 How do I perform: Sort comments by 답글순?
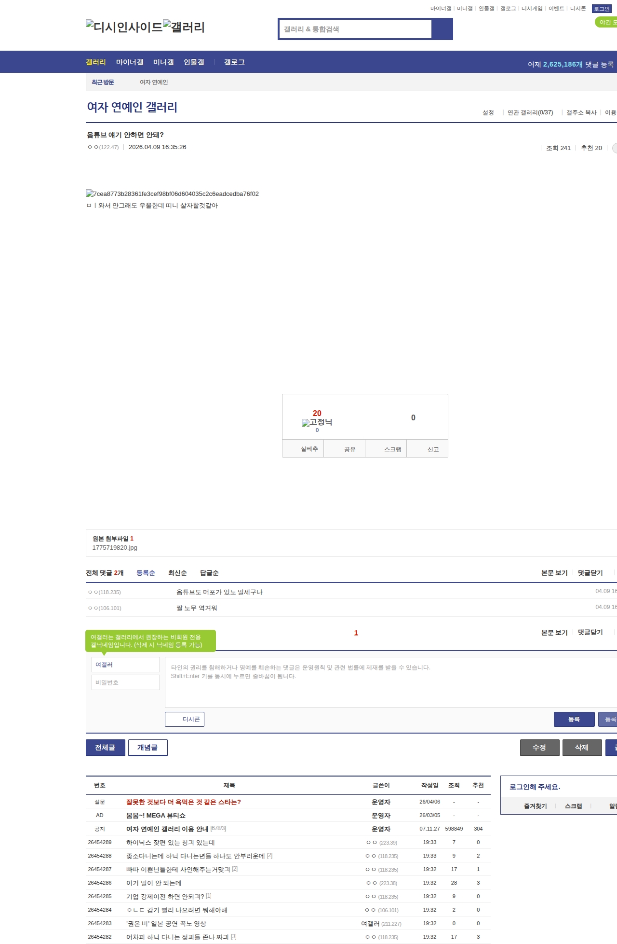pos(209,573)
